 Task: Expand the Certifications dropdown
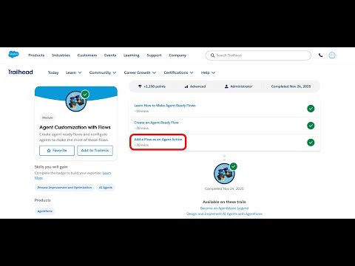click(x=178, y=72)
